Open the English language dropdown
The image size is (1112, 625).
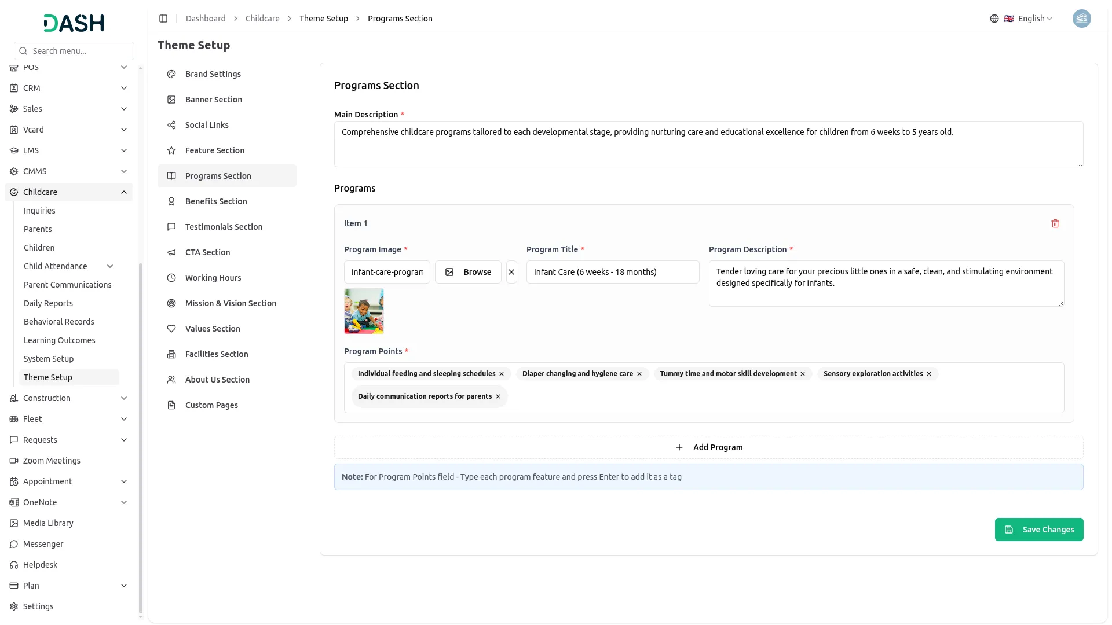(1034, 19)
